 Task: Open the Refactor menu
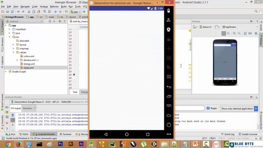click(54, 7)
